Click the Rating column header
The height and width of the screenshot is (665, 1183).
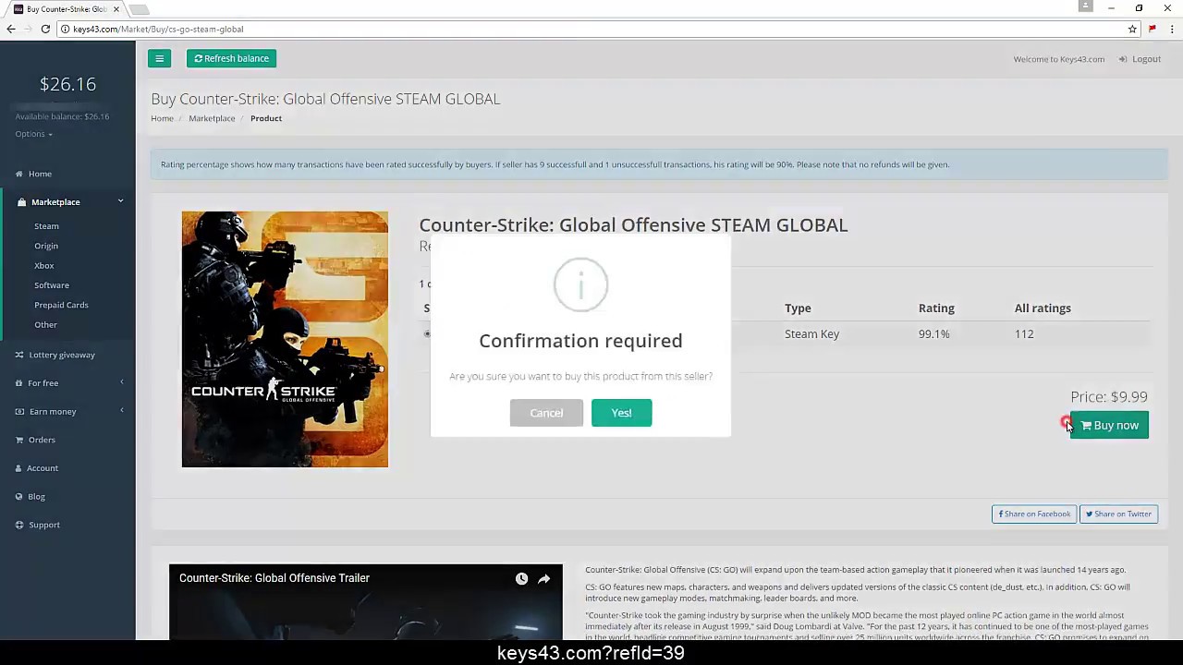coord(936,308)
